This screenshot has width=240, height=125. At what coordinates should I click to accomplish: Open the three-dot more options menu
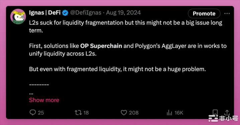tap(227, 14)
